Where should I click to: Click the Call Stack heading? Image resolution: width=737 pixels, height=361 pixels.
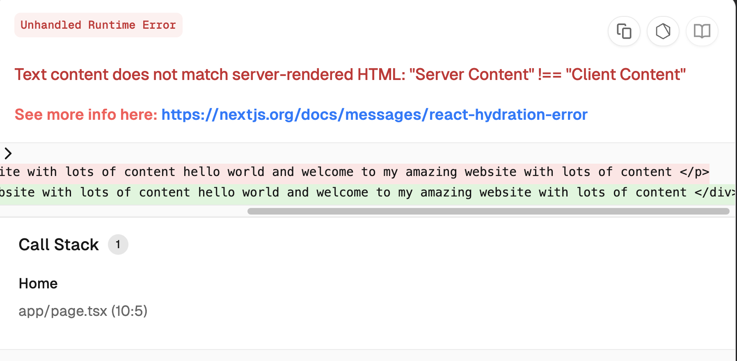59,244
